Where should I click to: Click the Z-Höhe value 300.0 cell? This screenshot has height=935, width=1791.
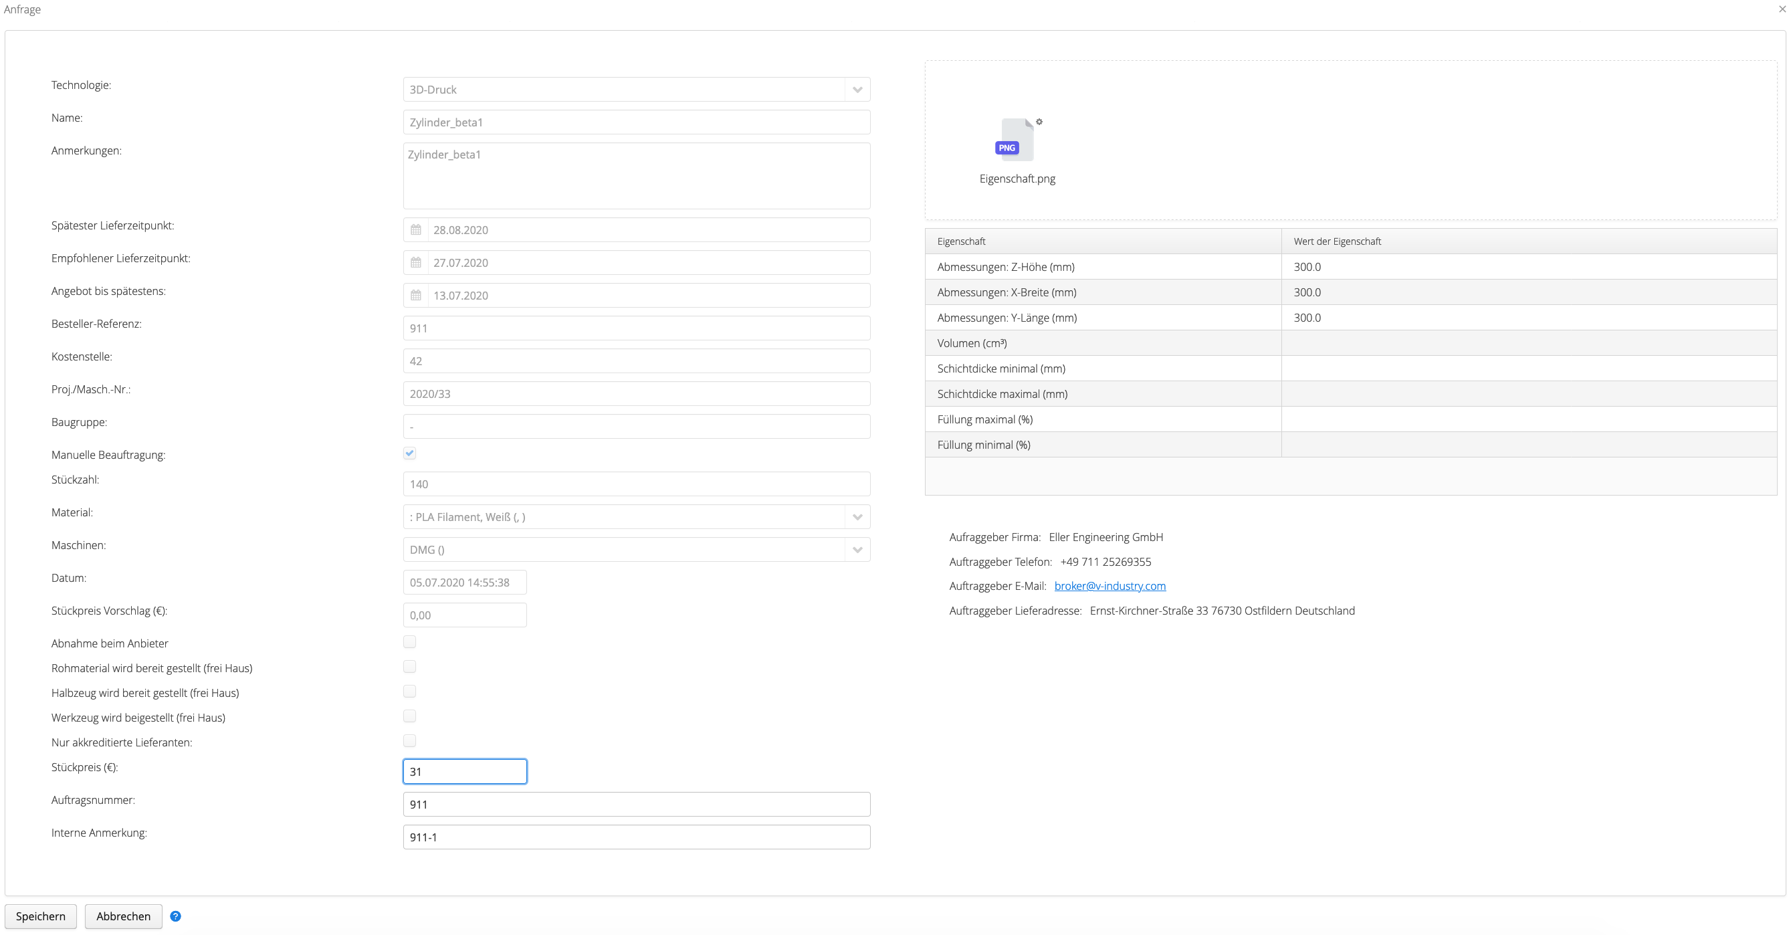[x=1529, y=267]
